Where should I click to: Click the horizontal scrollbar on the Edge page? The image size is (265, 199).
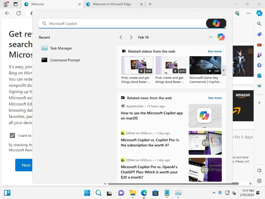tap(173, 184)
